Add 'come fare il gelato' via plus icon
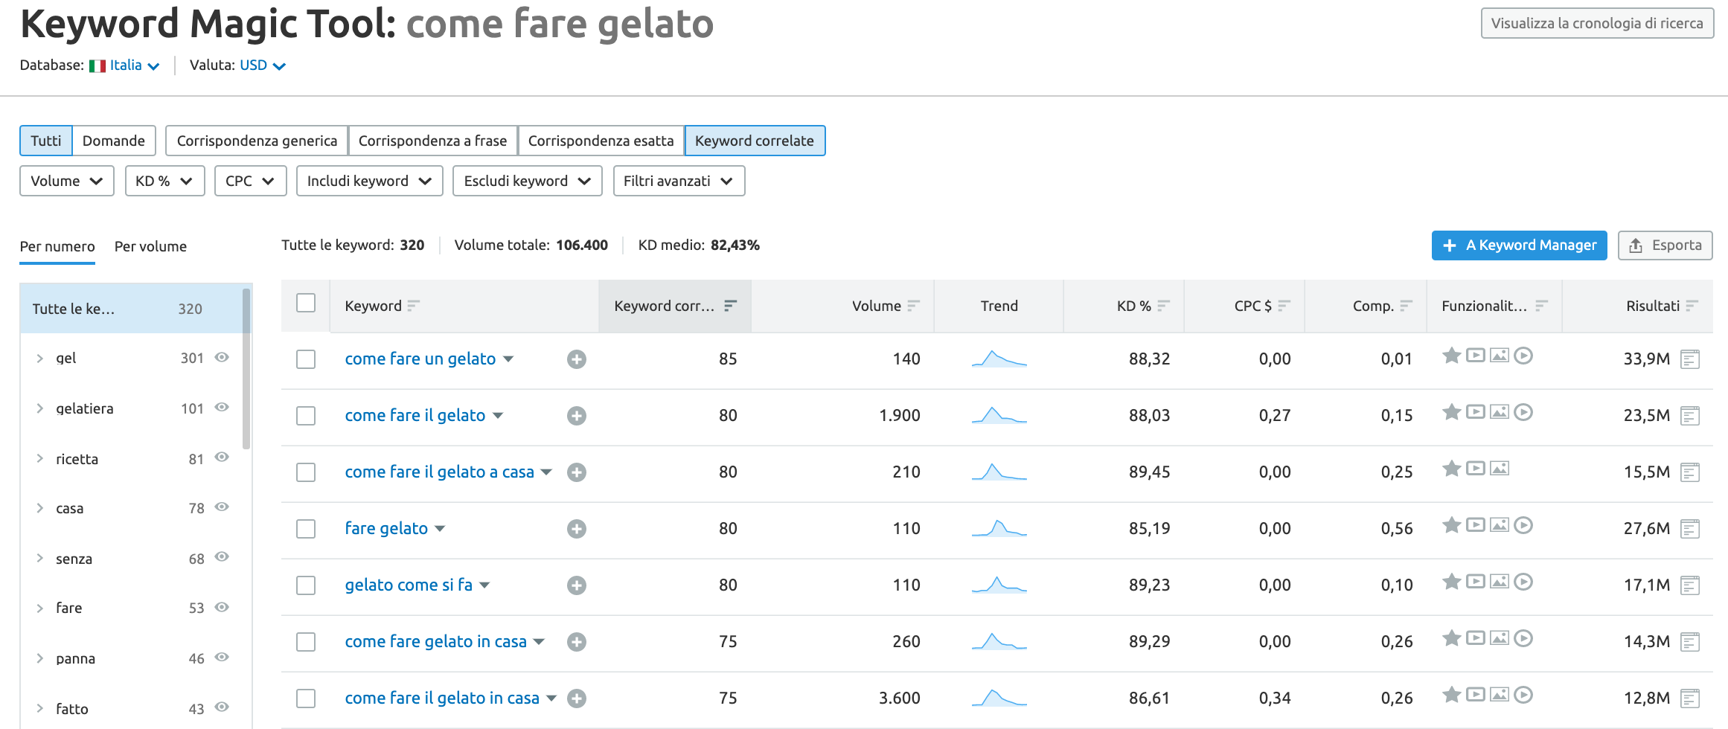 [576, 416]
